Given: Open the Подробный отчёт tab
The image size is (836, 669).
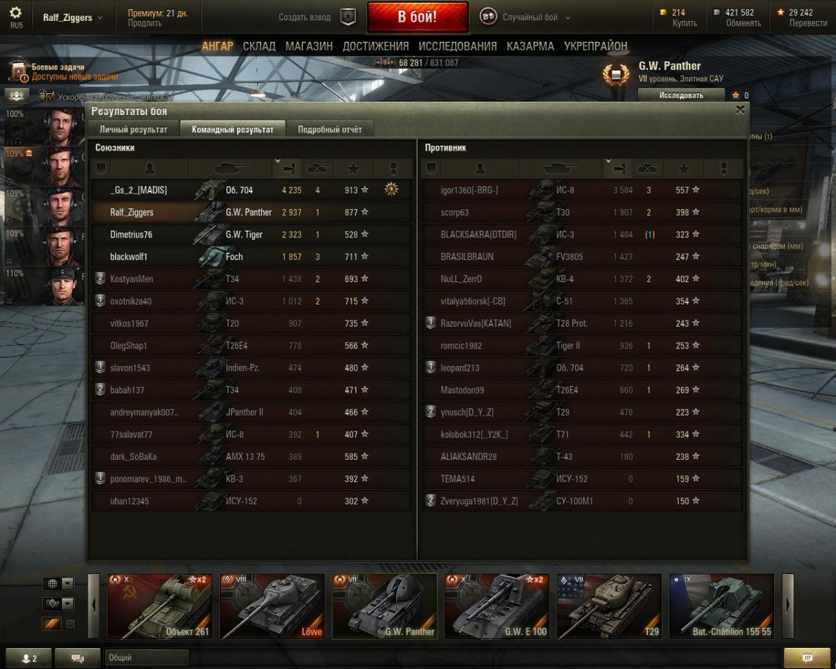Looking at the screenshot, I should click(x=330, y=129).
